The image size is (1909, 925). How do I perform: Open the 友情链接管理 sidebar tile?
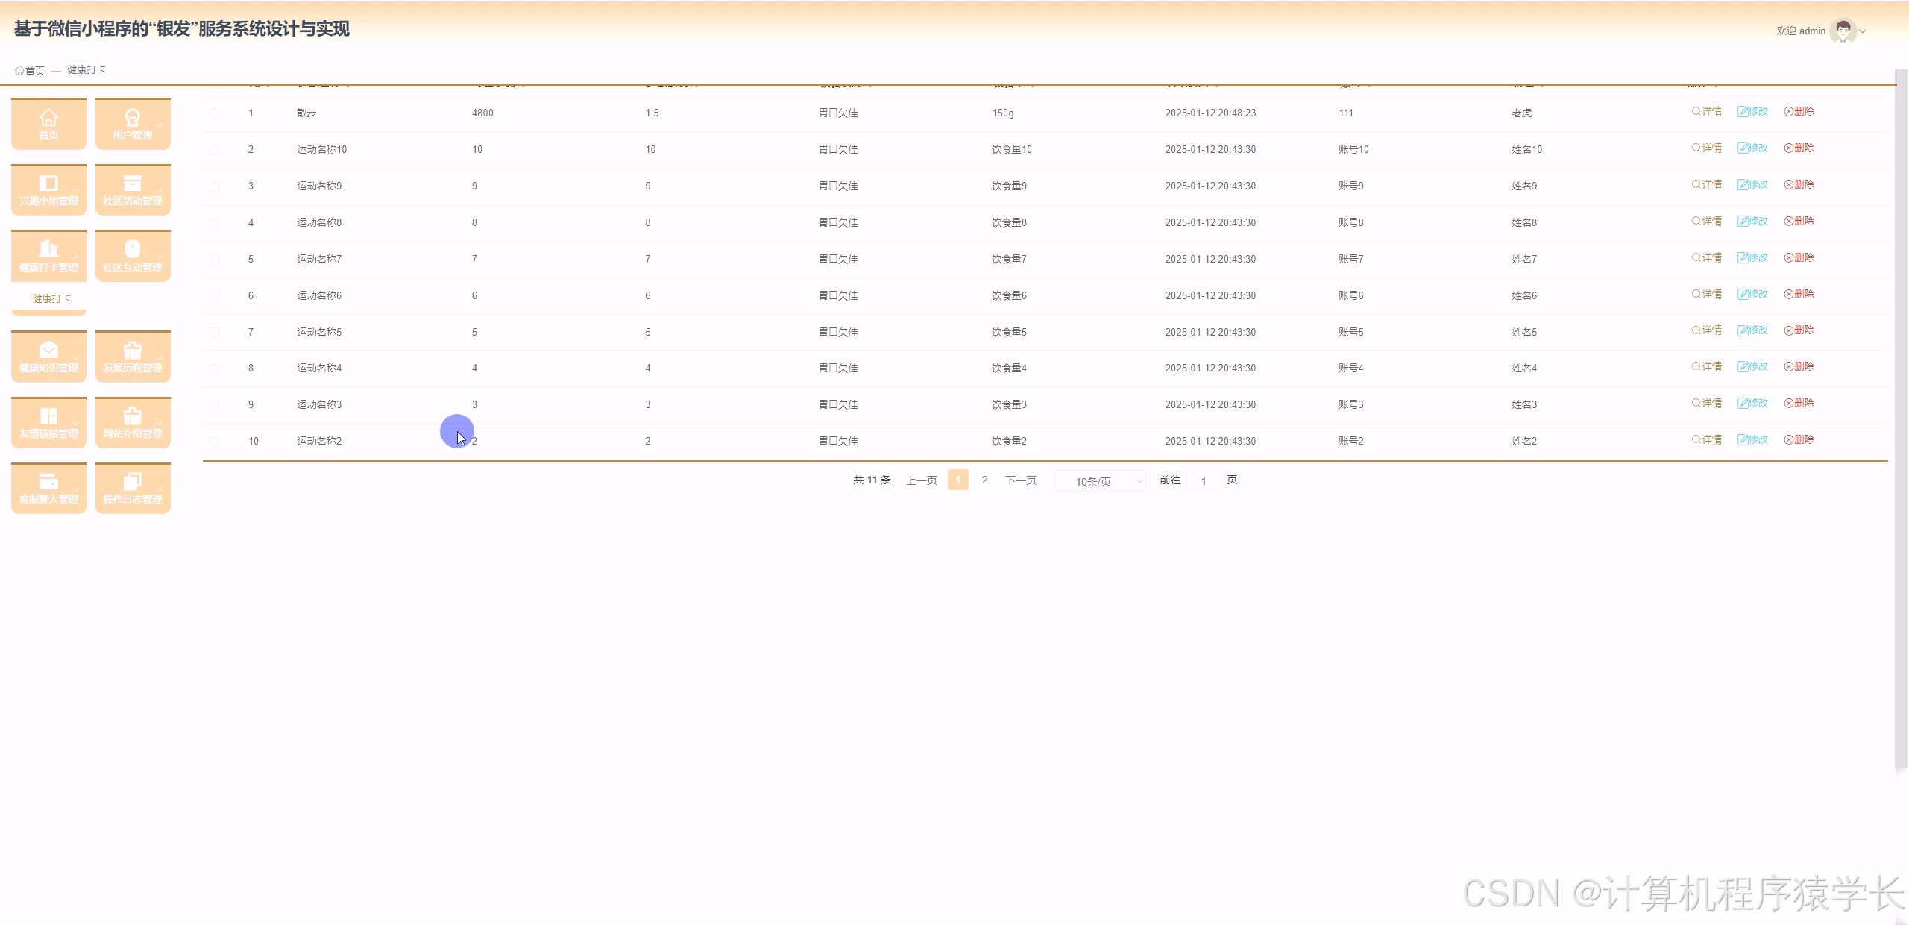48,422
